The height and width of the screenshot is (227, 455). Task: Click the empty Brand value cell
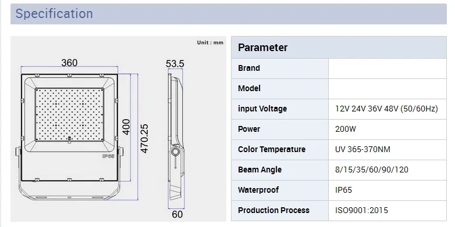[388, 69]
